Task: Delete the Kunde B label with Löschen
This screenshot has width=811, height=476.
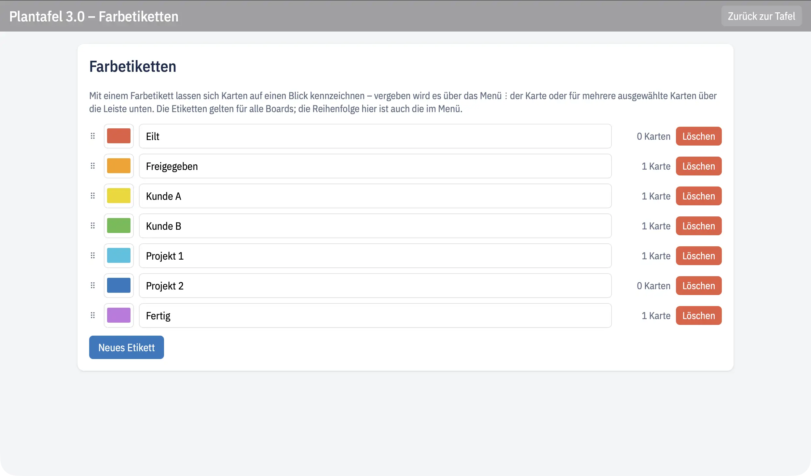Action: (699, 226)
